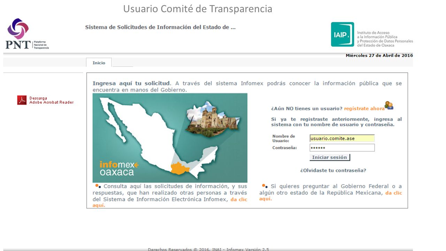Click the IAIP institute logo
The width and height of the screenshot is (446, 251).
(x=343, y=34)
